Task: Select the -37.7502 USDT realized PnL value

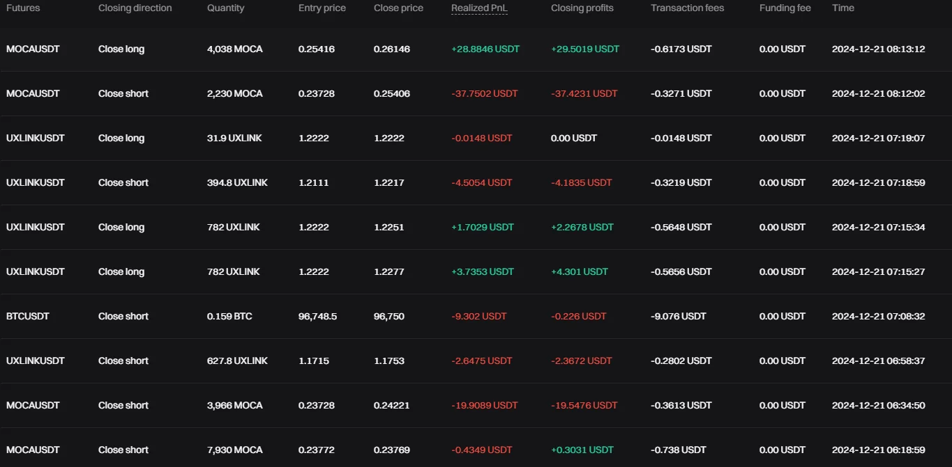Action: pyautogui.click(x=484, y=94)
